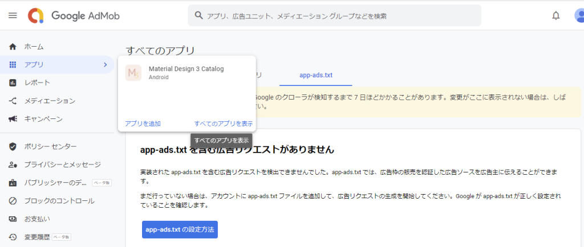Open ブロックのコントロール page

tap(59, 201)
